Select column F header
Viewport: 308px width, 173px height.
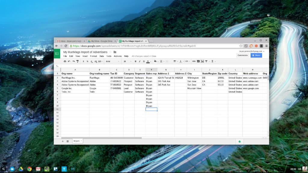point(151,70)
